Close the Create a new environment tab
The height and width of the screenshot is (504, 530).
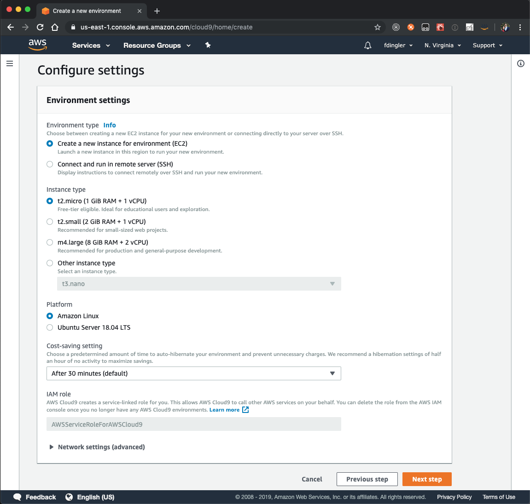pyautogui.click(x=139, y=11)
